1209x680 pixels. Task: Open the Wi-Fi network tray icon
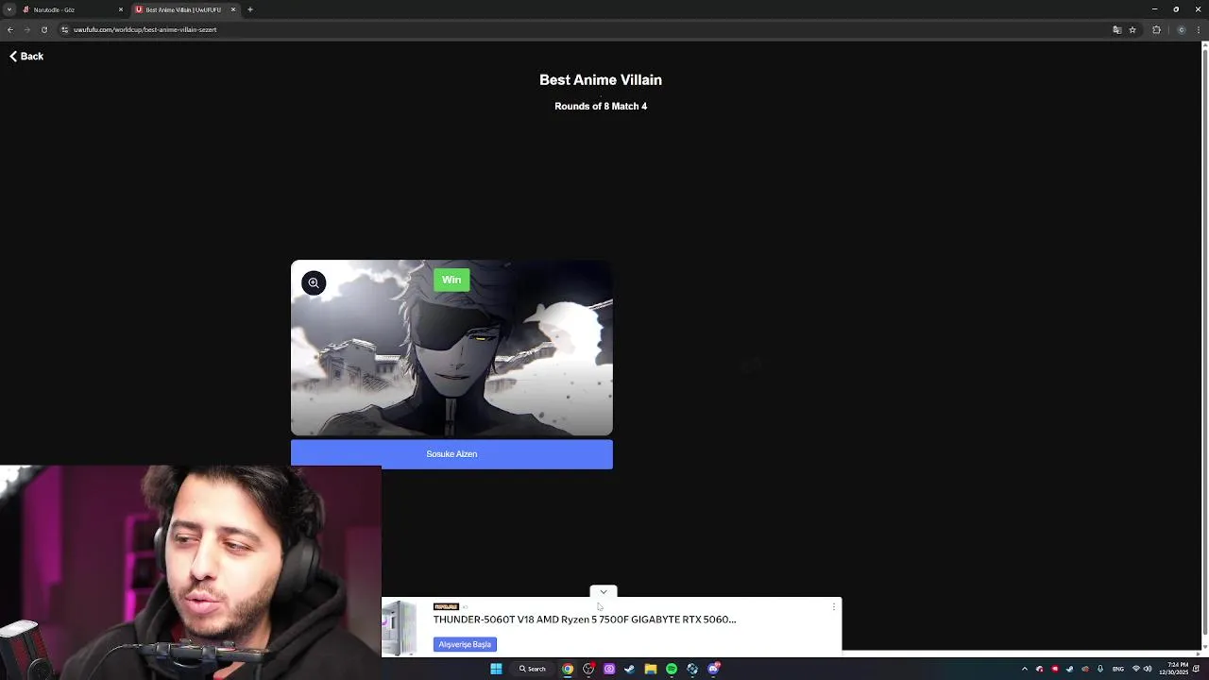[1136, 669]
